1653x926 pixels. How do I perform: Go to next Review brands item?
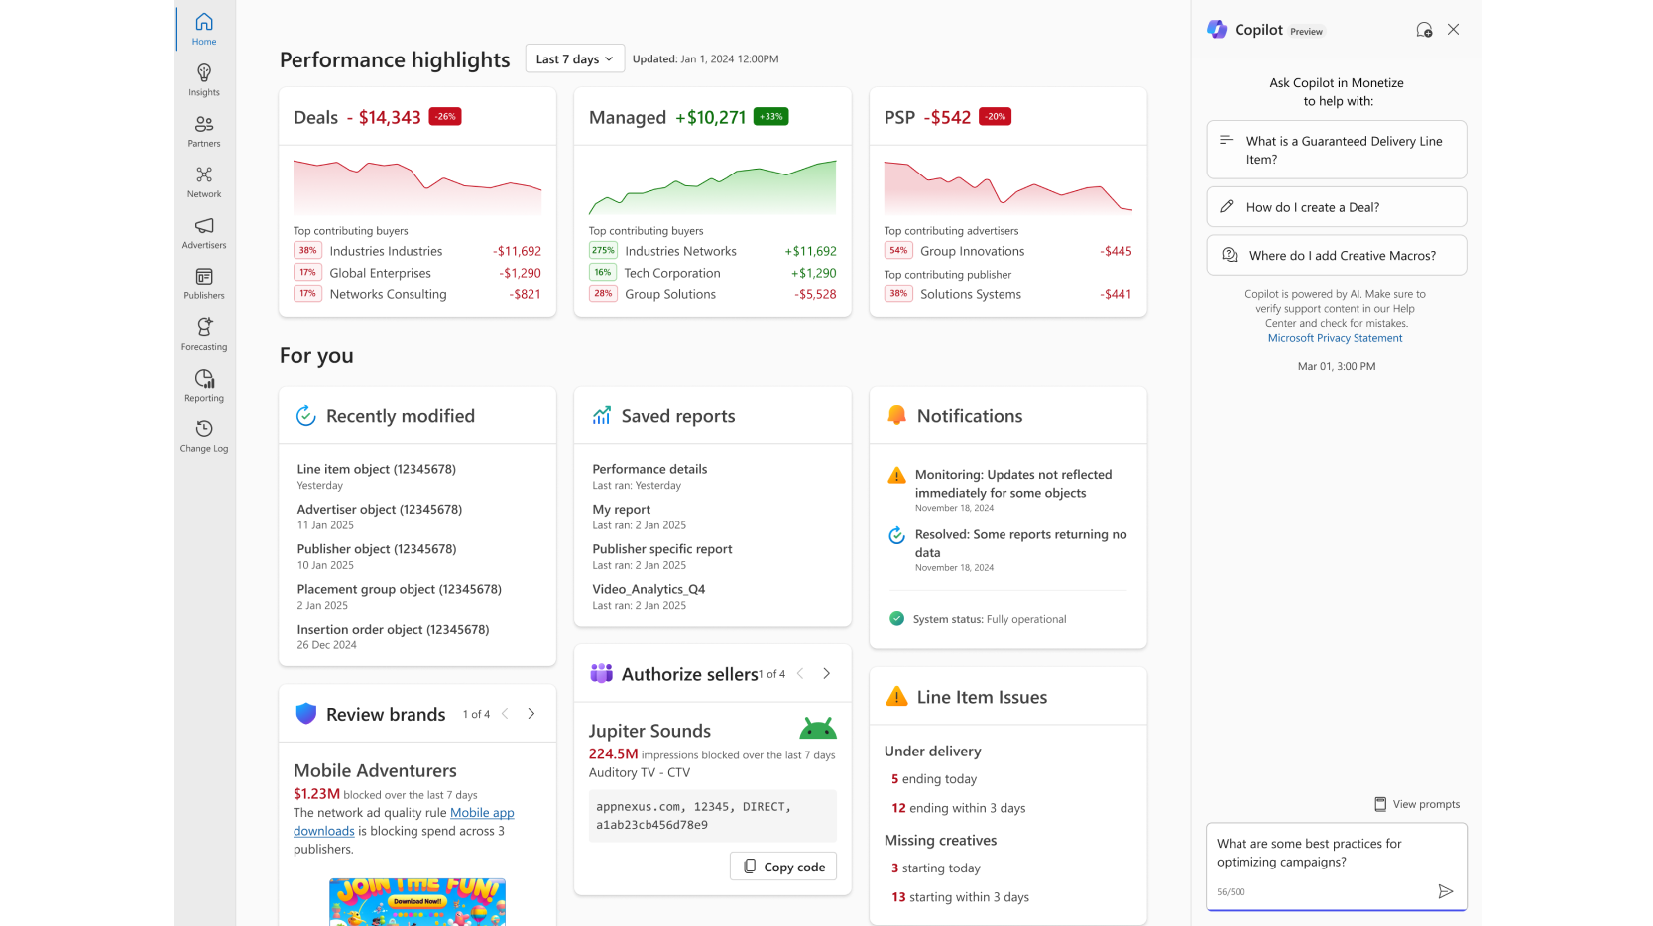point(531,714)
